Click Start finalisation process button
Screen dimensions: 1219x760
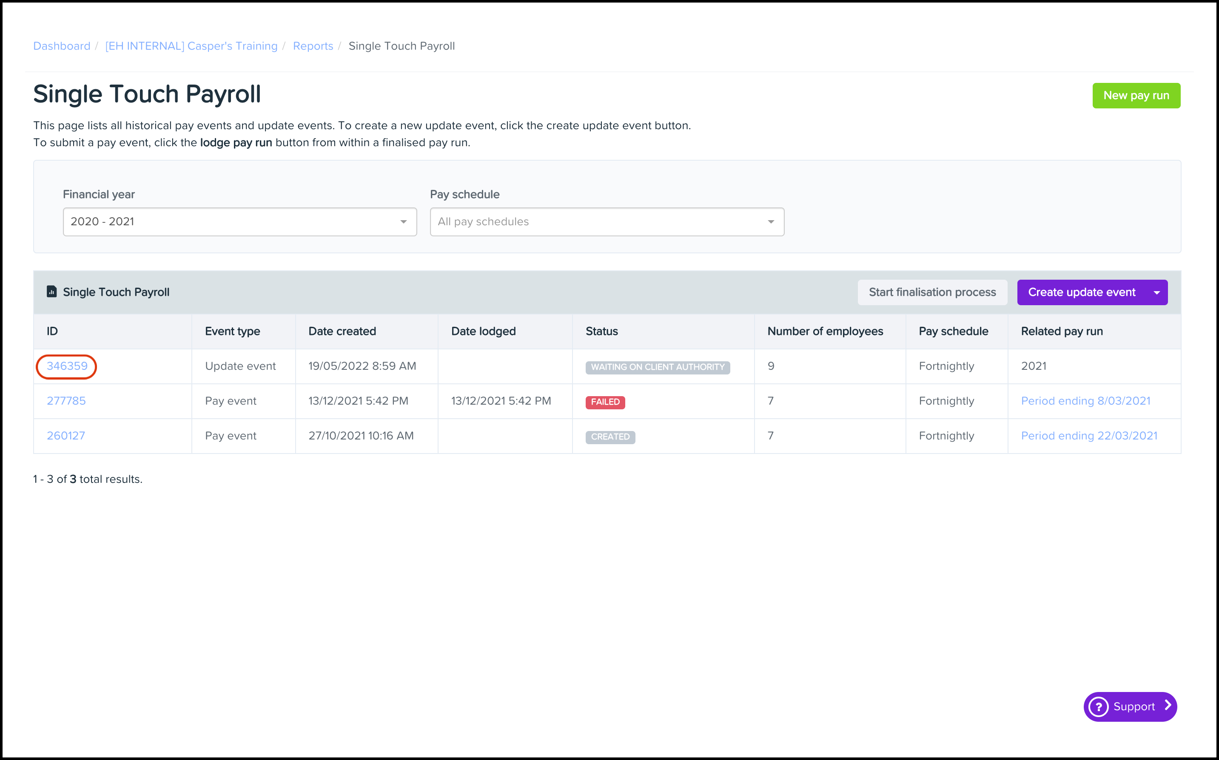pos(932,292)
